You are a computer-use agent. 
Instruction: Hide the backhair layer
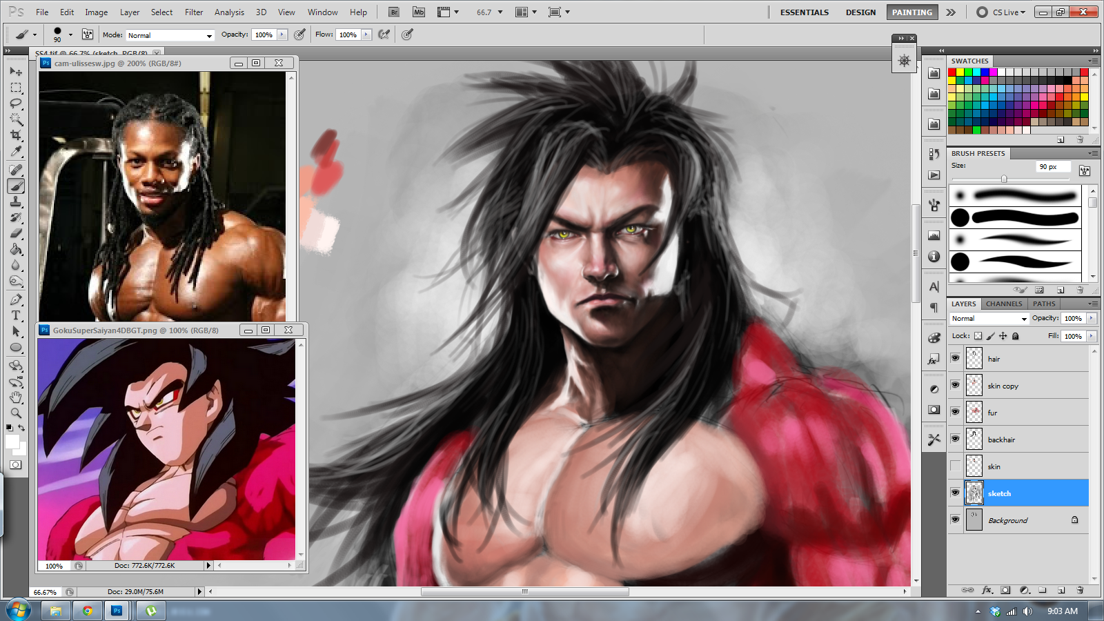(955, 439)
